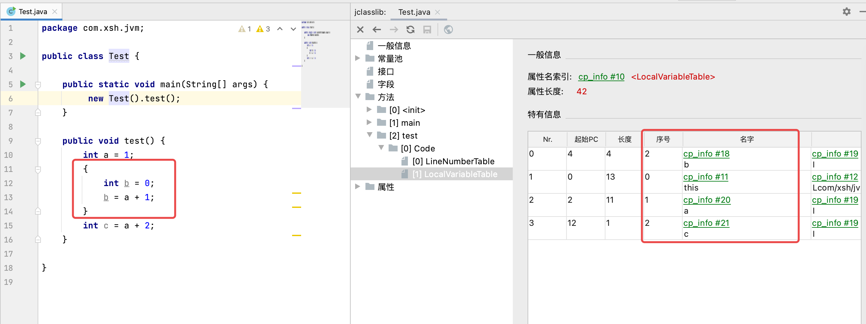Toggle fold marker beside the main method
The width and height of the screenshot is (866, 324).
38,84
